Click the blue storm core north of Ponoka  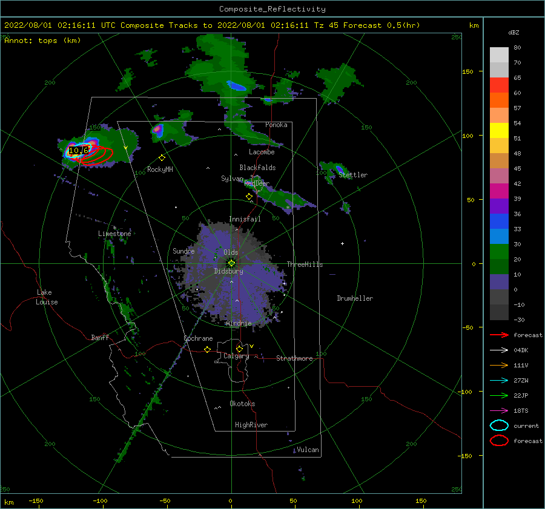[237, 85]
